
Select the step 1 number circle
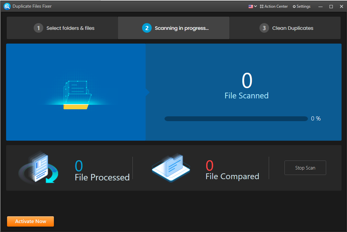tap(38, 28)
